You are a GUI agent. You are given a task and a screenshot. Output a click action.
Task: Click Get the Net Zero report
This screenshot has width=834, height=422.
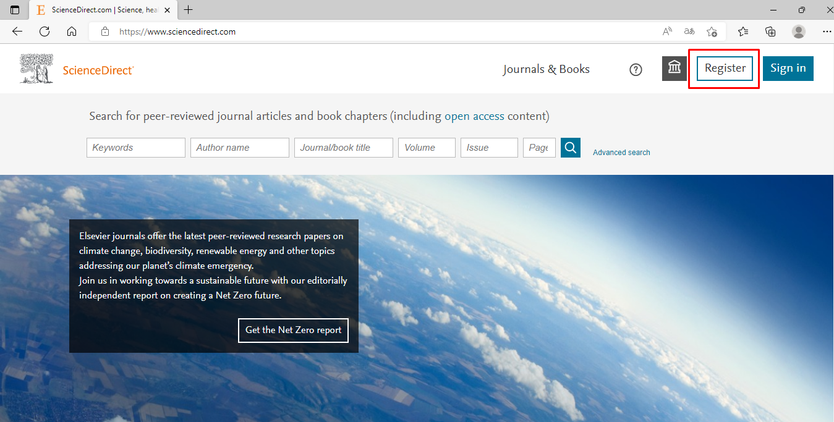(x=294, y=330)
